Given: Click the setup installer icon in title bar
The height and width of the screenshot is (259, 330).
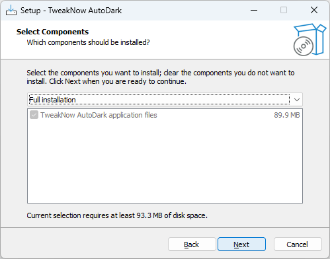Looking at the screenshot, I should pos(11,11).
